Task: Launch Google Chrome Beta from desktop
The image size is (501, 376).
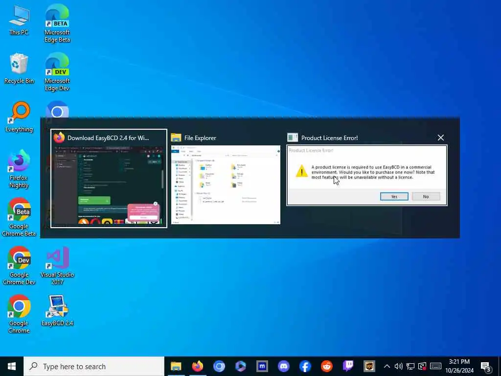Action: click(19, 217)
